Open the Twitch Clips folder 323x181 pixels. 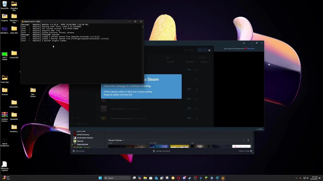[5, 79]
